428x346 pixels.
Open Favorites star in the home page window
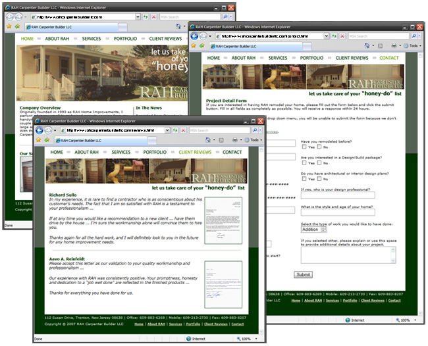(x=9, y=26)
